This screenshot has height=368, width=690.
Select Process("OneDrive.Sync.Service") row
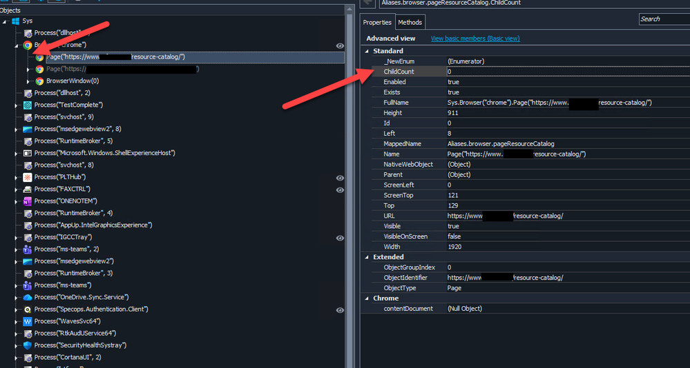[82, 297]
